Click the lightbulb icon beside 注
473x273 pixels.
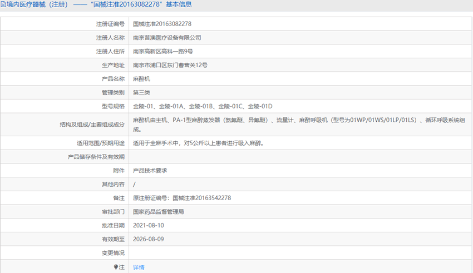(x=116, y=267)
